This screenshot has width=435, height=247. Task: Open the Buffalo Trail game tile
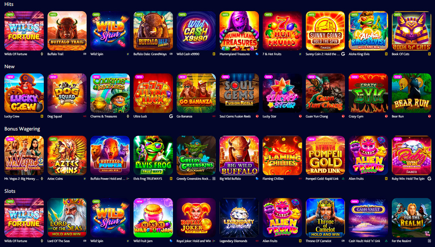click(x=67, y=31)
